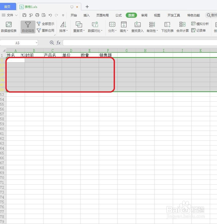Switch to 审阅 Review tab
Image resolution: width=217 pixels, height=224 pixels.
click(144, 15)
